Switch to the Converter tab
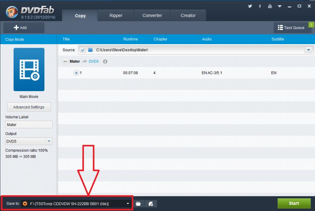The image size is (315, 211). point(152,15)
